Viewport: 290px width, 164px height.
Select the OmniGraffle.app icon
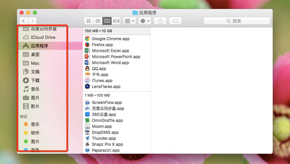(x=87, y=121)
